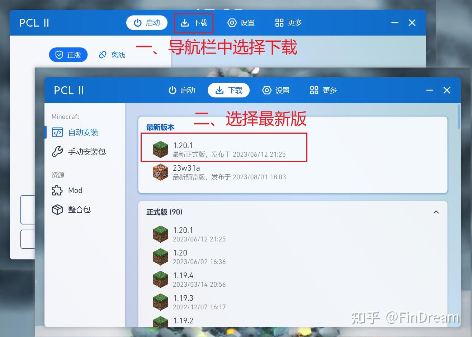Click the command block icon for 23w31a
Screen dimensions: 472x337
[x=160, y=172]
